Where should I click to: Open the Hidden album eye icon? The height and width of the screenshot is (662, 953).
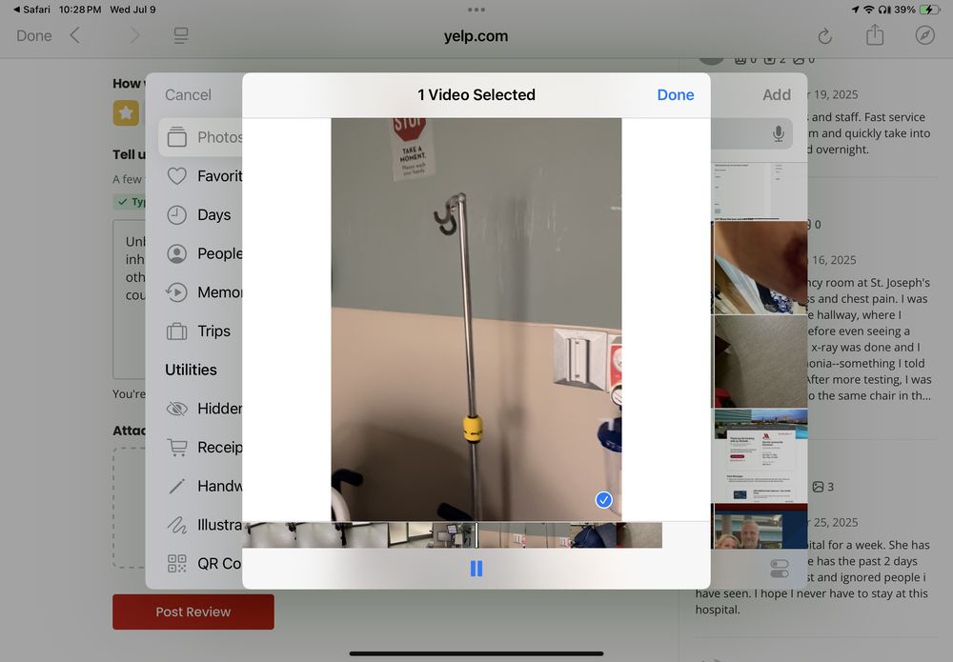[x=177, y=409]
